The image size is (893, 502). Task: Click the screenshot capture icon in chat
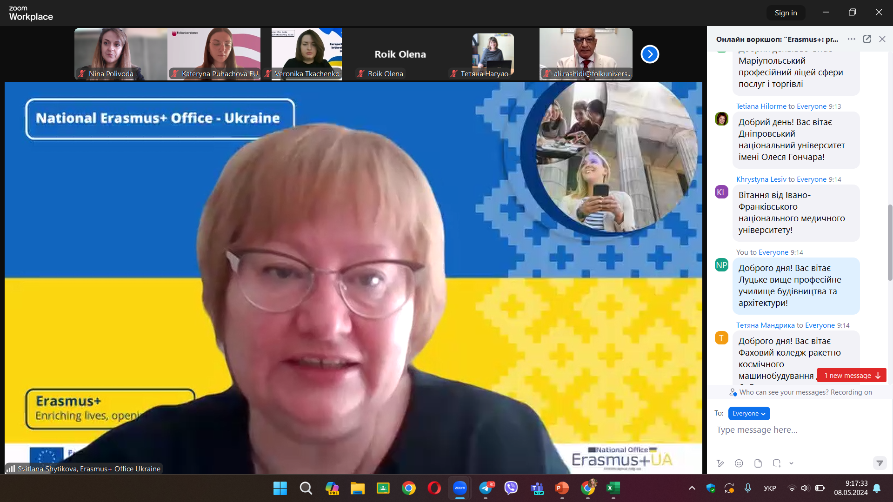tap(776, 463)
